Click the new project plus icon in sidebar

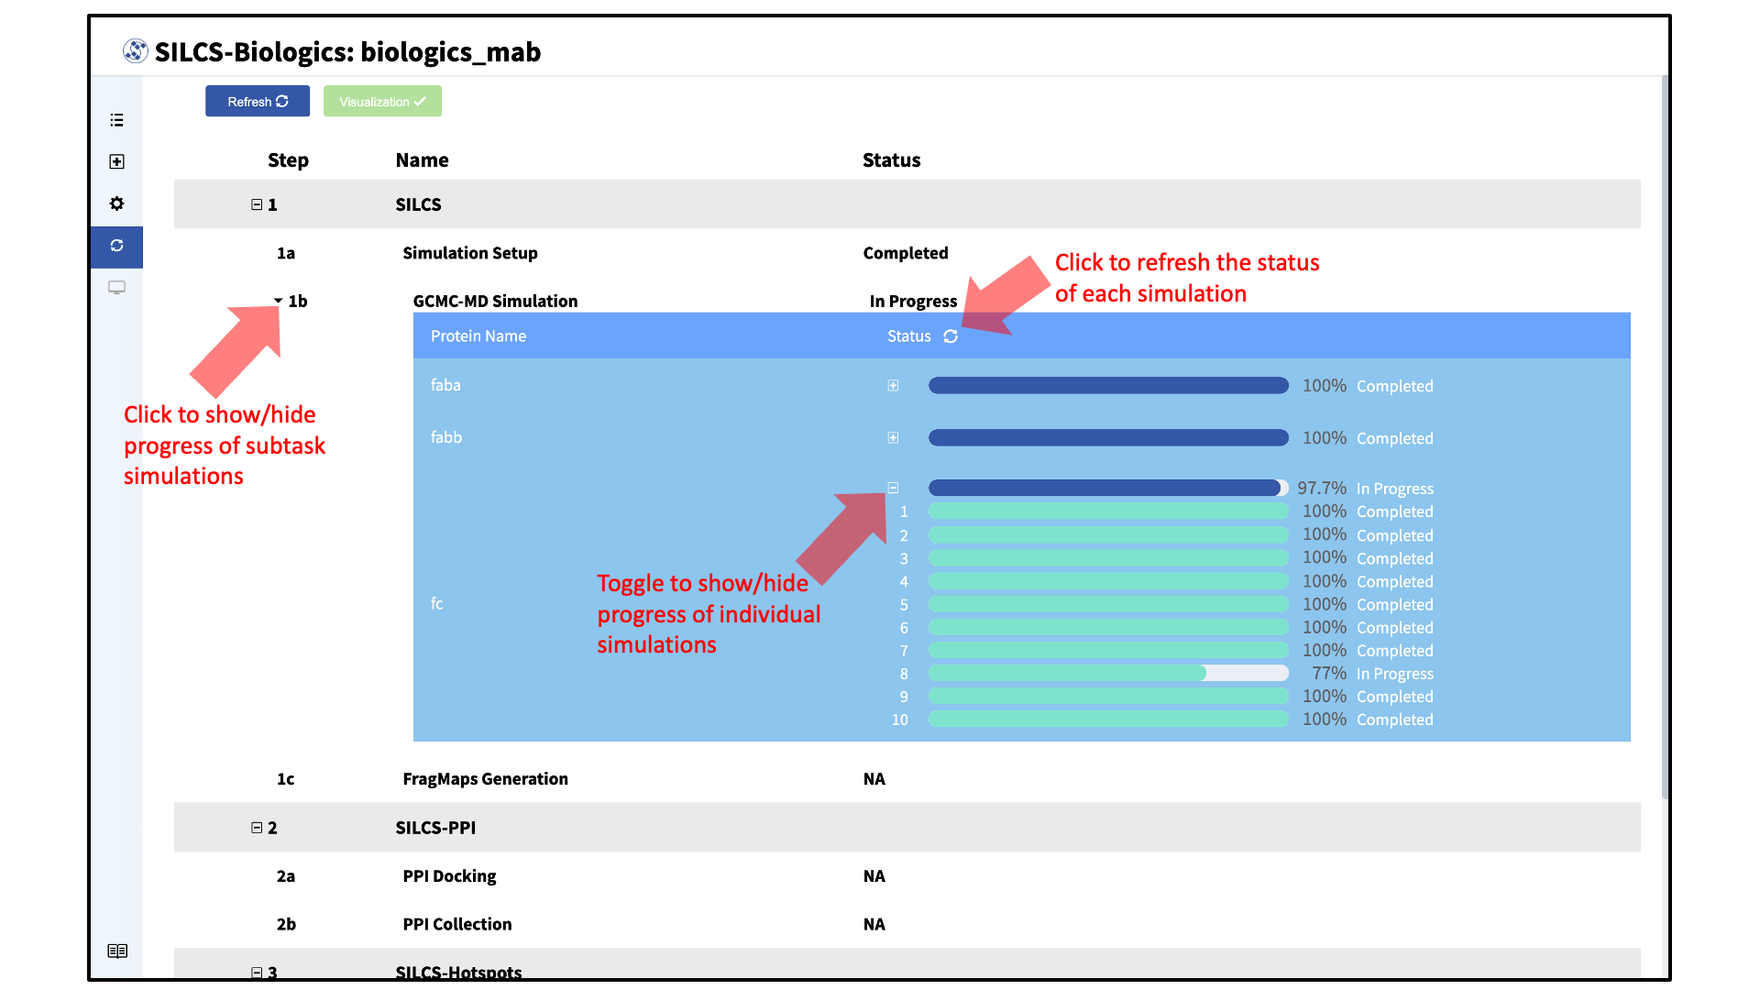pyautogui.click(x=116, y=161)
